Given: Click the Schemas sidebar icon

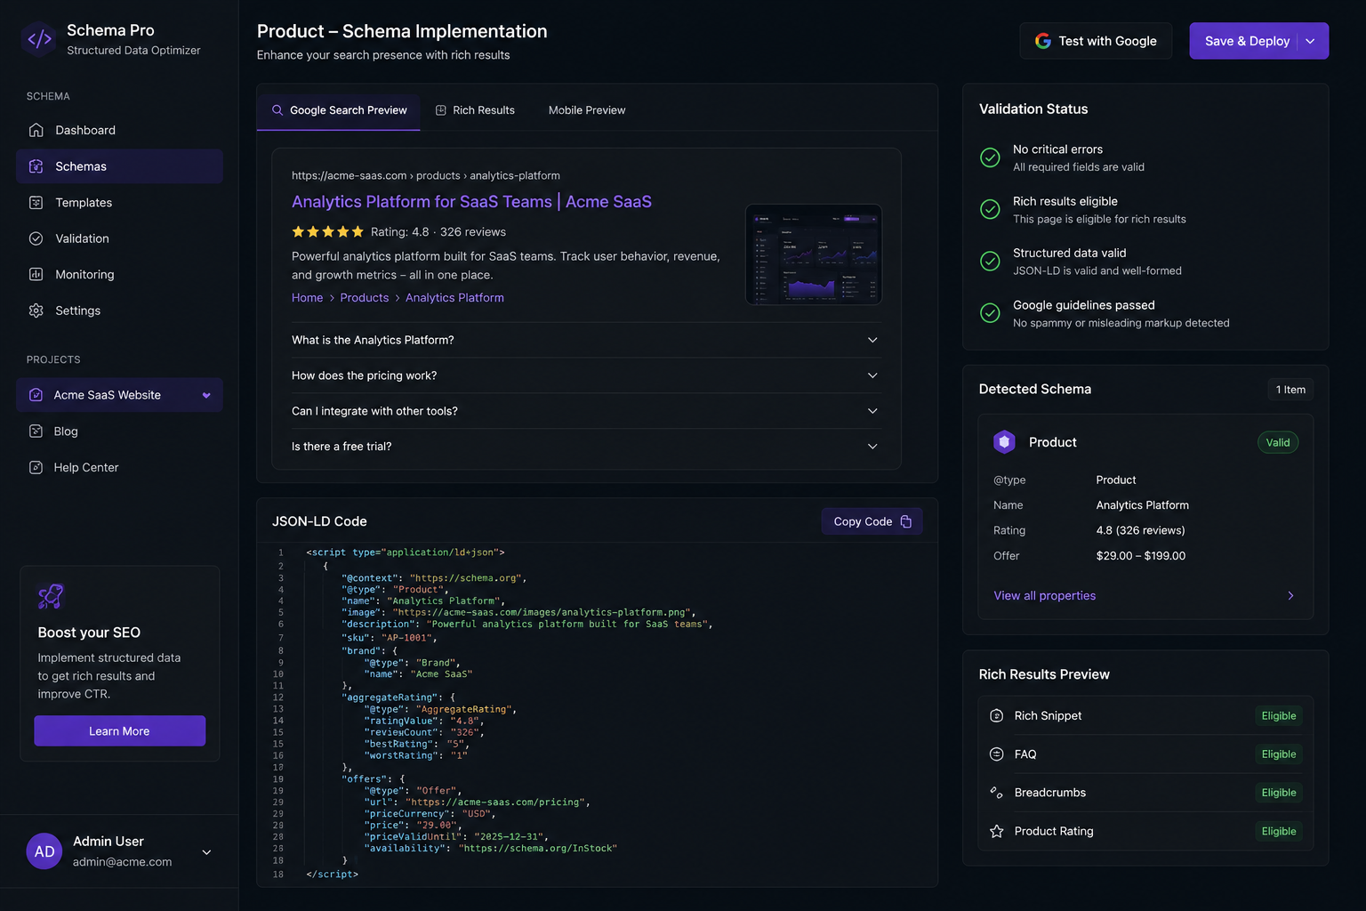Looking at the screenshot, I should [x=36, y=166].
